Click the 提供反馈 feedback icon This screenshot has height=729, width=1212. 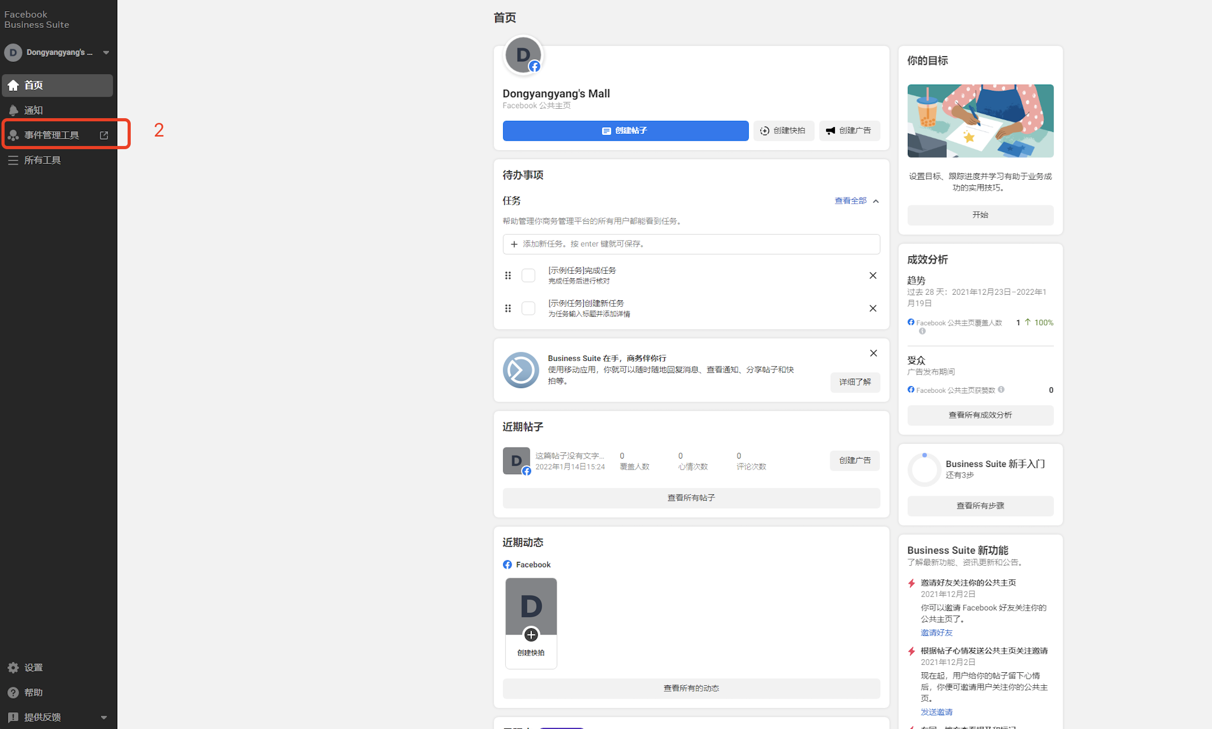[13, 717]
